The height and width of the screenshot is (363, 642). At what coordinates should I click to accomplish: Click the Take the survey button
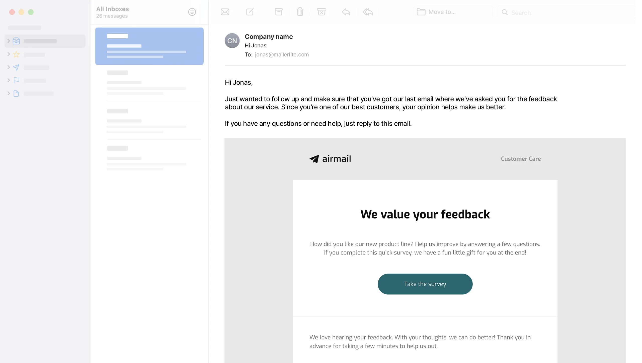pyautogui.click(x=425, y=284)
